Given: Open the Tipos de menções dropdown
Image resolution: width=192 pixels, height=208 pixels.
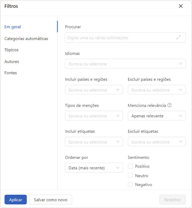Looking at the screenshot, I should point(94,116).
